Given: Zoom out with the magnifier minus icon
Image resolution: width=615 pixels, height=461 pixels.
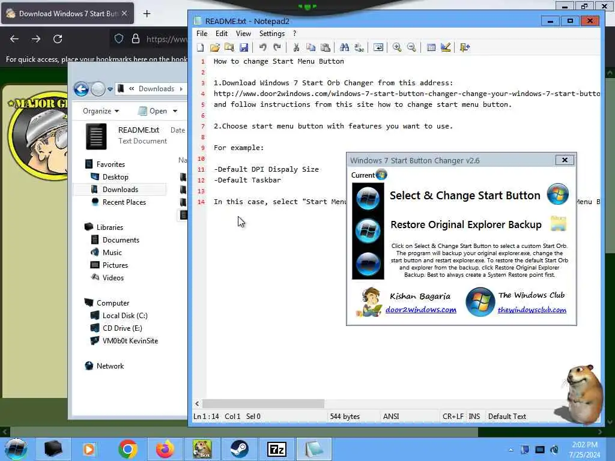Looking at the screenshot, I should pyautogui.click(x=411, y=47).
